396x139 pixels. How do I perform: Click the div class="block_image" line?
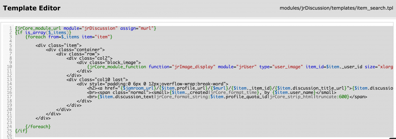[x=109, y=62]
